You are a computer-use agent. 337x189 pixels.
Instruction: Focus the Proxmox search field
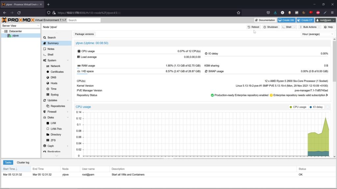[x=84, y=20]
